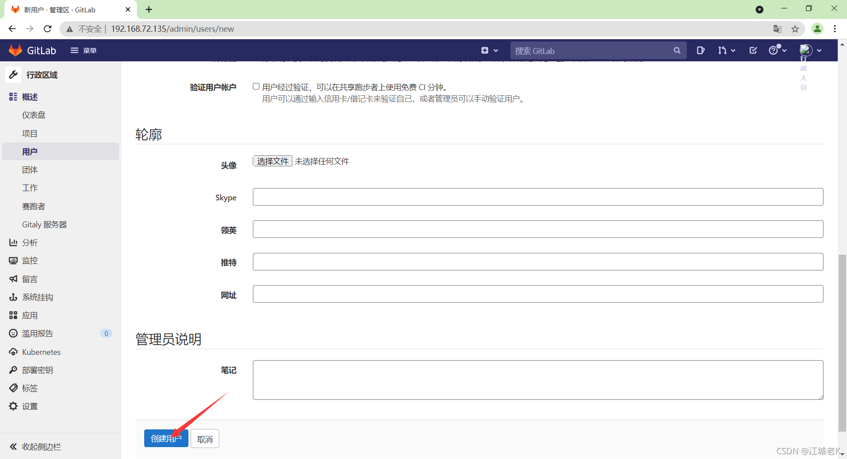Image resolution: width=847 pixels, height=459 pixels.
Task: Click the Kubernetes cloud icon
Action: pos(13,352)
